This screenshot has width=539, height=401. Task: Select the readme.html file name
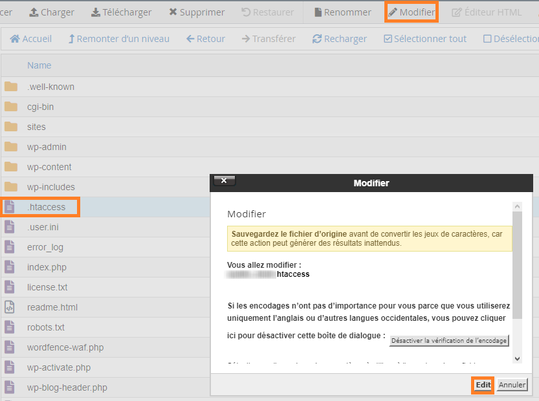tap(52, 307)
